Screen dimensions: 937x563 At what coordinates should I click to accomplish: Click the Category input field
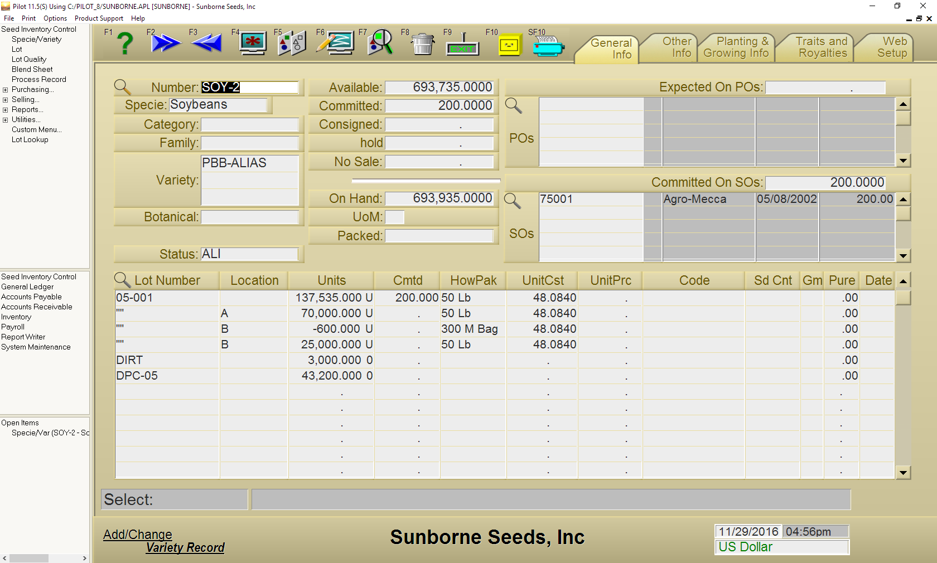click(249, 124)
